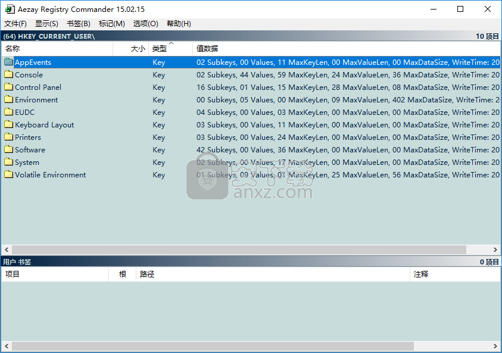The width and height of the screenshot is (502, 353).
Task: Click the registry list horizontal scrollbar thumb
Action: click(x=239, y=249)
